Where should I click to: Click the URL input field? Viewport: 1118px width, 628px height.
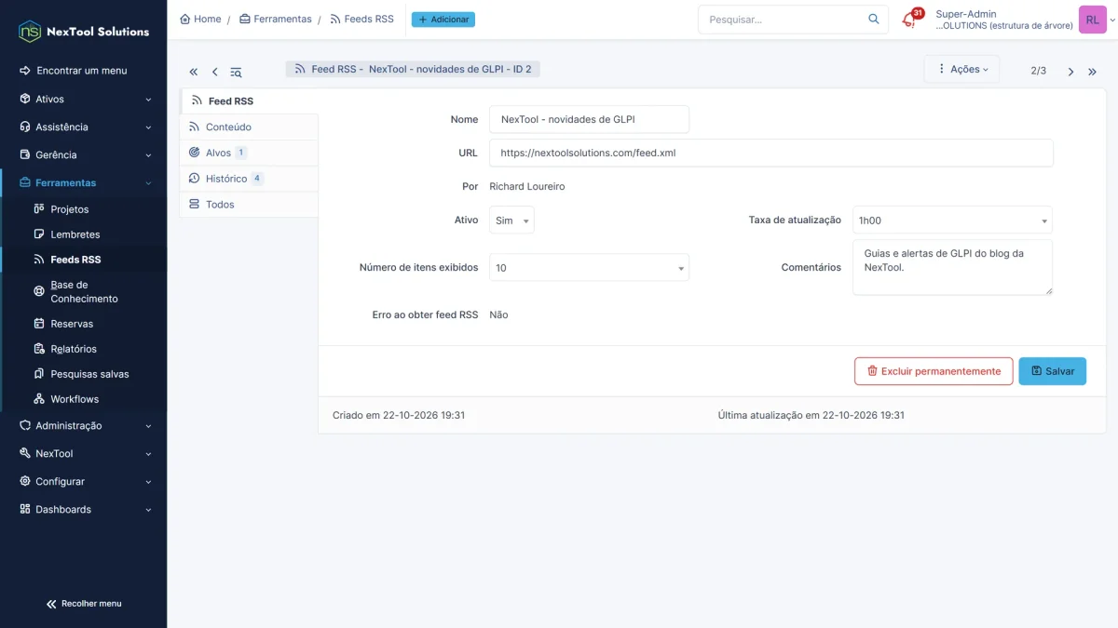pos(771,153)
